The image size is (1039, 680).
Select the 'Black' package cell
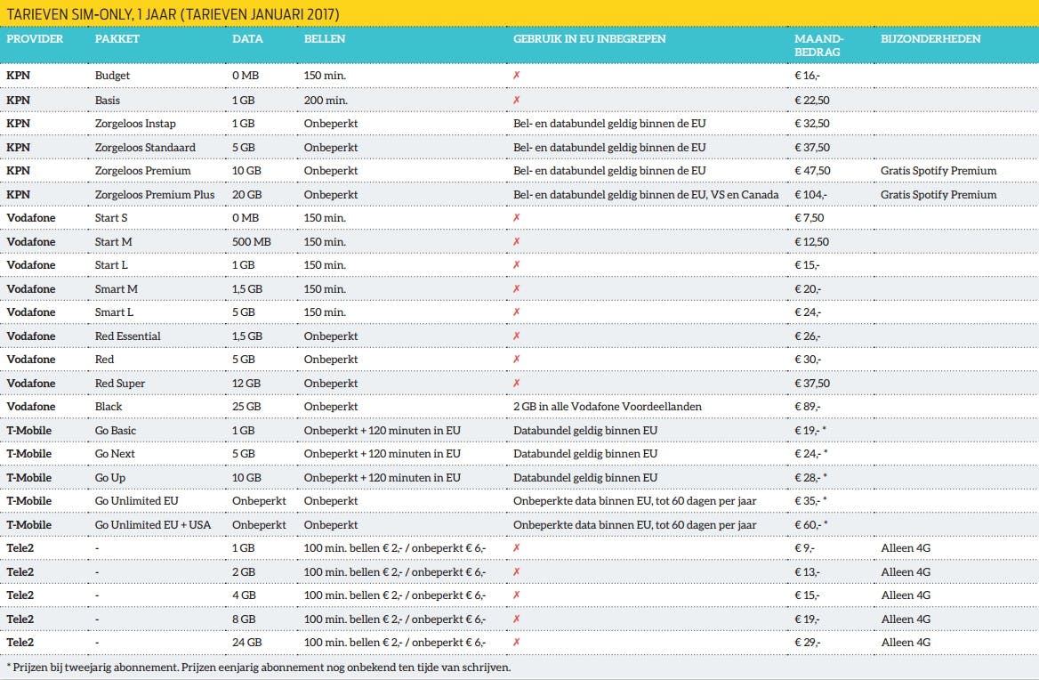[108, 407]
